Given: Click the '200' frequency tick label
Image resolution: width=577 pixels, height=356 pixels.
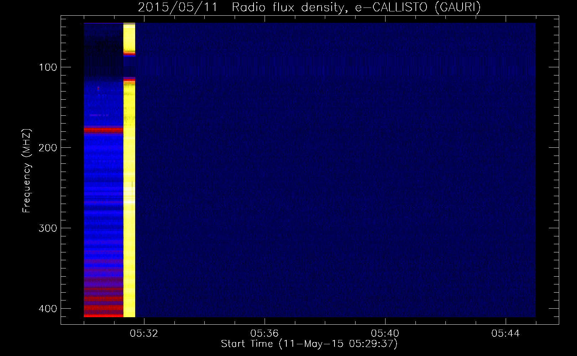Looking at the screenshot, I should click(x=48, y=148).
